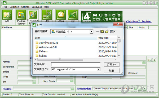159x98 pixels.
Task: Click the Comment text field
Action: point(133,77)
